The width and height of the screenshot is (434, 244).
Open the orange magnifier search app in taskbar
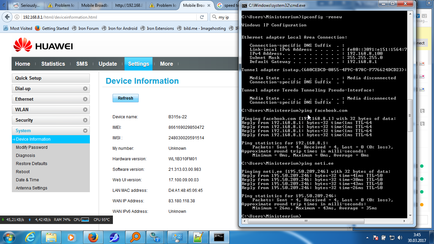[135, 237]
